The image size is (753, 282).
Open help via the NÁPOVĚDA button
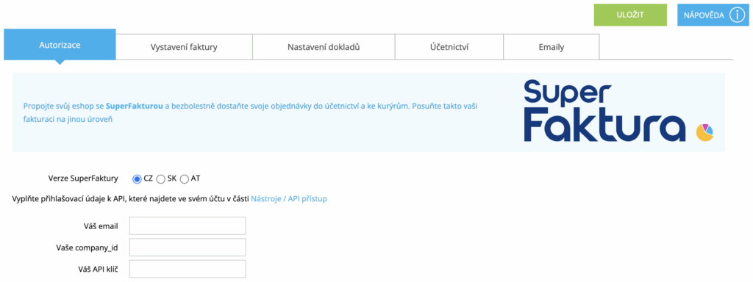[x=713, y=15]
